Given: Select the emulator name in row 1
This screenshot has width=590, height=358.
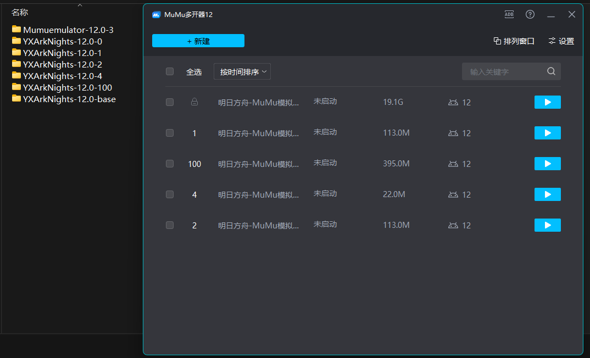Looking at the screenshot, I should pos(259,133).
